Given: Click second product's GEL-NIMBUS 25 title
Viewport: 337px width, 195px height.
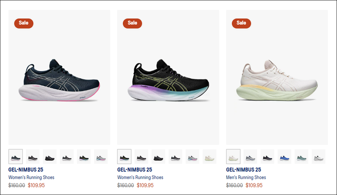Looking at the screenshot, I should (x=135, y=170).
